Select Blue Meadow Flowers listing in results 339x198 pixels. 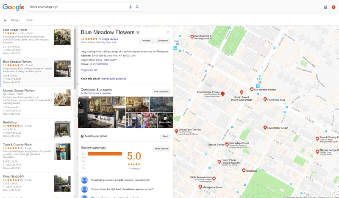click(37, 72)
